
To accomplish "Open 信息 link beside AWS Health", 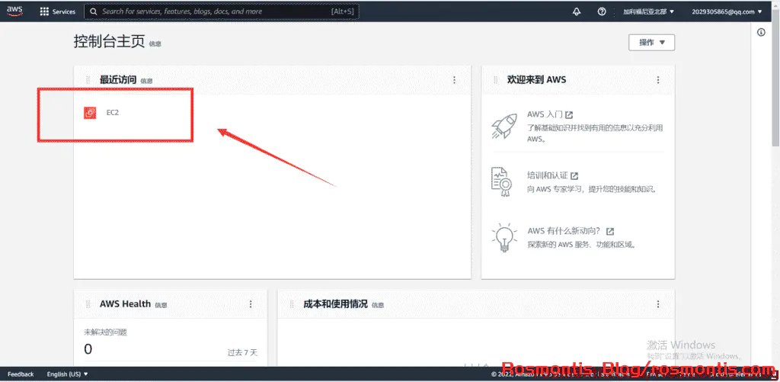I will 161,305.
